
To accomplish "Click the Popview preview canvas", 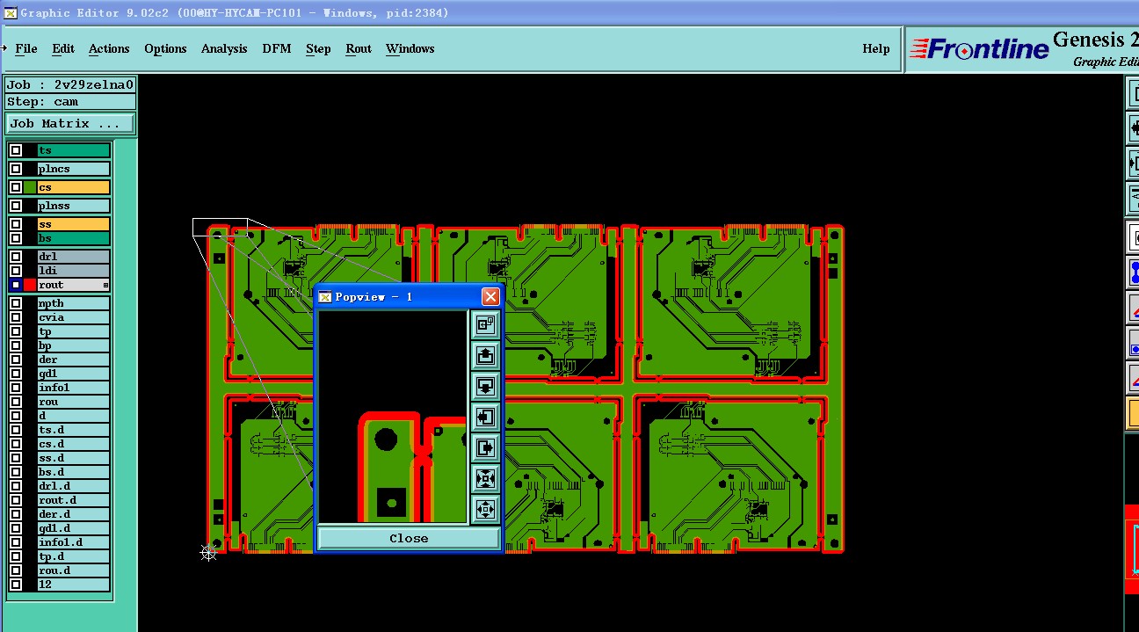I will click(x=393, y=418).
